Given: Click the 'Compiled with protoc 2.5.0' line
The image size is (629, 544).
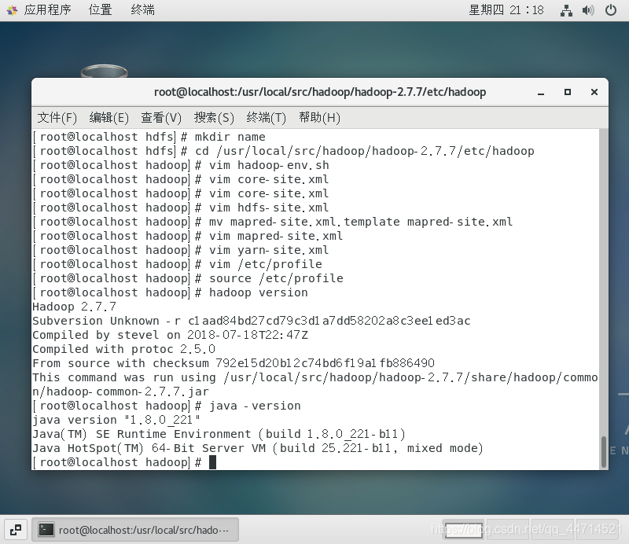Looking at the screenshot, I should click(x=124, y=349).
